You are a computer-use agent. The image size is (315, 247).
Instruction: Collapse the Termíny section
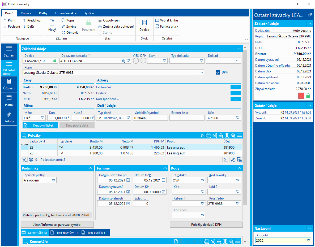click(165, 168)
